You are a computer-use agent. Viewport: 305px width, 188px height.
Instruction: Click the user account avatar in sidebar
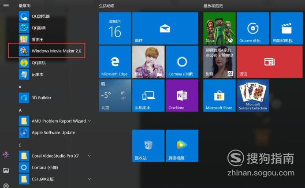click(x=6, y=155)
